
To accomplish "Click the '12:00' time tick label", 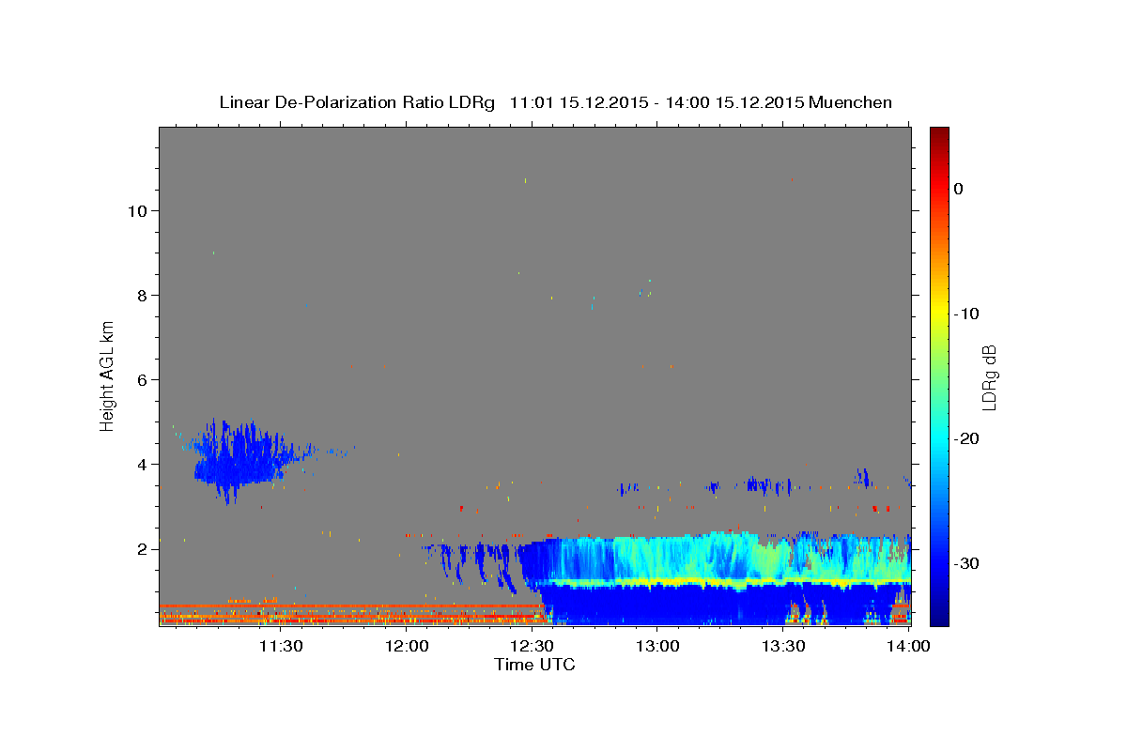I will tap(406, 646).
